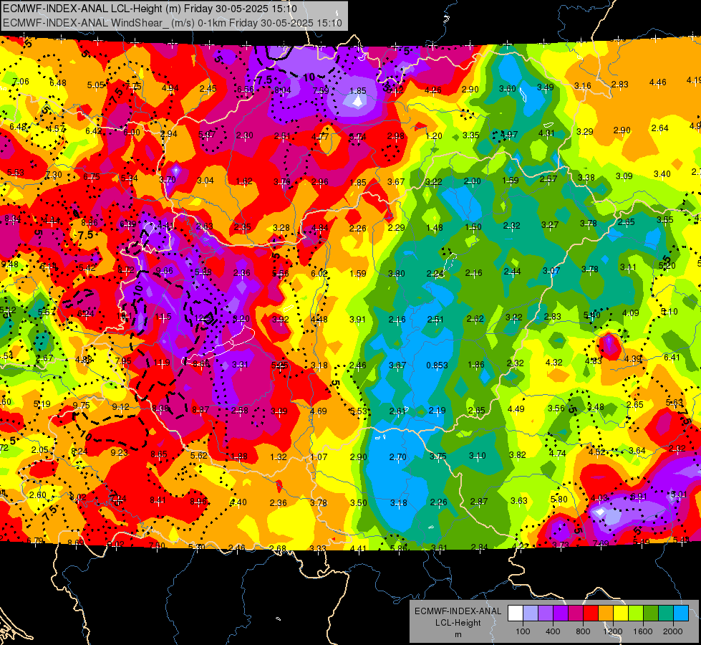The width and height of the screenshot is (701, 645).
Task: Click the 4.94 value on the map
Action: [x=170, y=87]
